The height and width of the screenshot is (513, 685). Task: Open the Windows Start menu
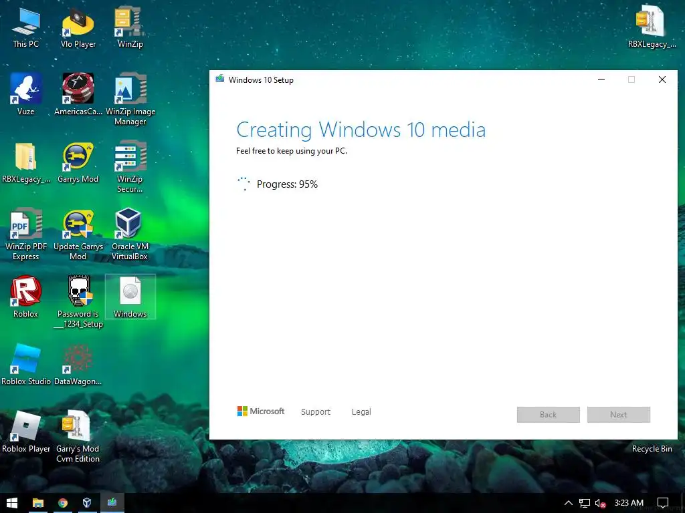click(12, 503)
